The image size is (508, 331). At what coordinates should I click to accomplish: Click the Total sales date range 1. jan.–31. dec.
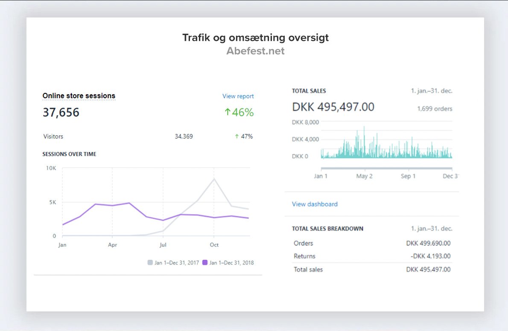pos(431,91)
